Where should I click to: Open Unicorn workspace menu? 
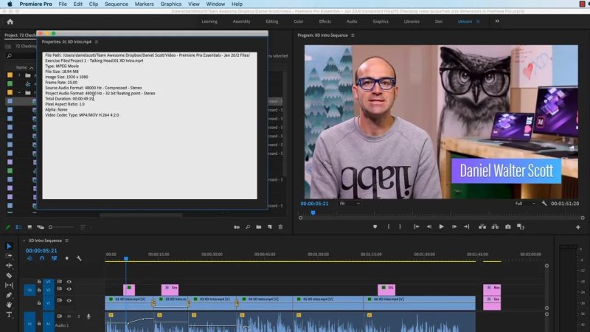[x=478, y=21]
